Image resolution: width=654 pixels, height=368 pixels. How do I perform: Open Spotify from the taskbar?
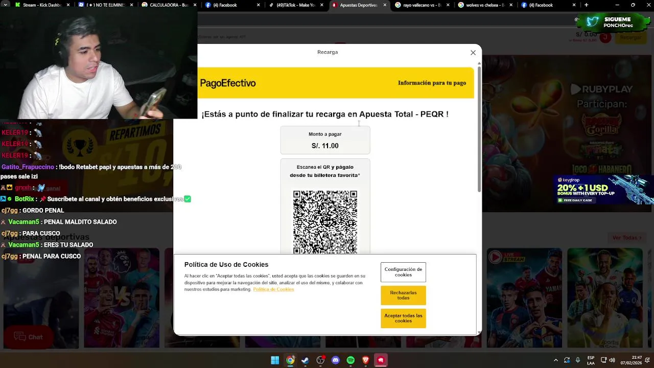[351, 360]
